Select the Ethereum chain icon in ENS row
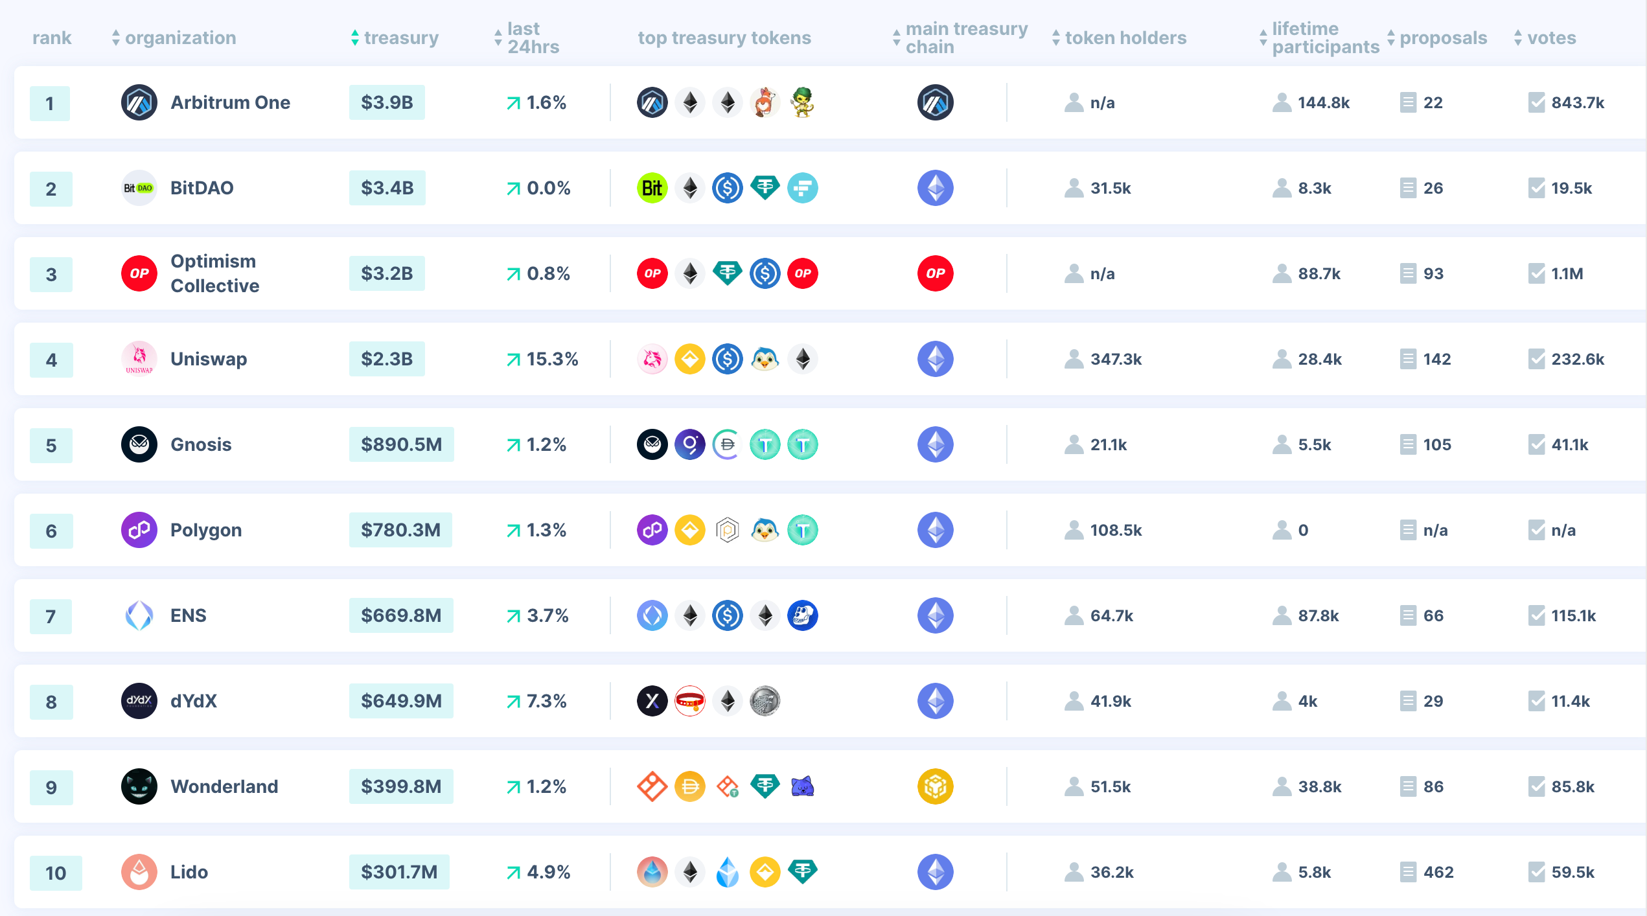The image size is (1647, 916). [935, 615]
